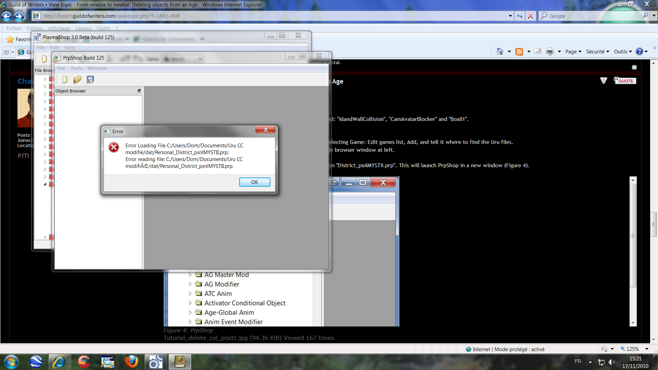Expand the AG Master Mod tree item
Image resolution: width=658 pixels, height=370 pixels.
(190, 275)
